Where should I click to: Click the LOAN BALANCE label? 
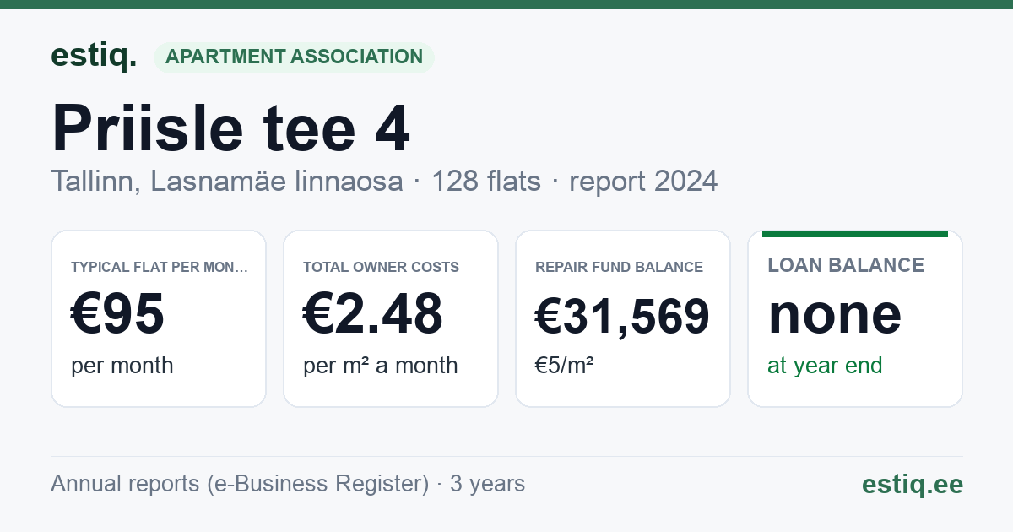pos(846,265)
